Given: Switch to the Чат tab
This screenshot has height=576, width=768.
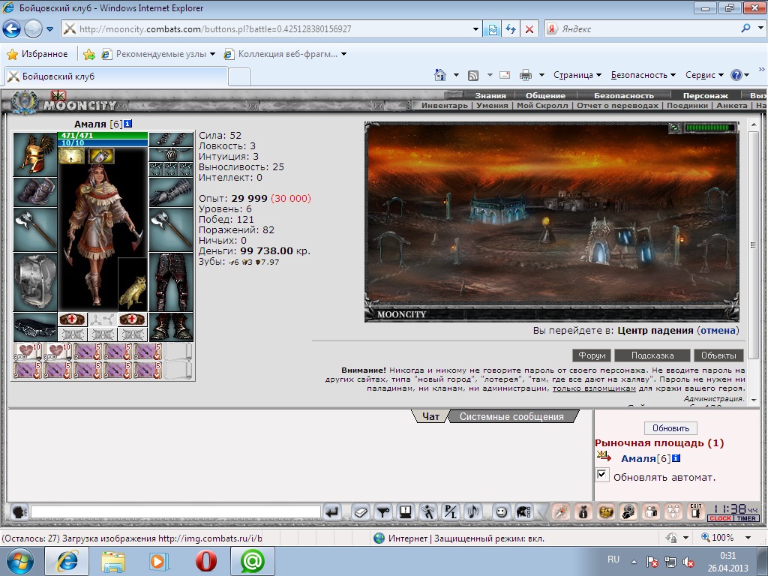Looking at the screenshot, I should [430, 416].
